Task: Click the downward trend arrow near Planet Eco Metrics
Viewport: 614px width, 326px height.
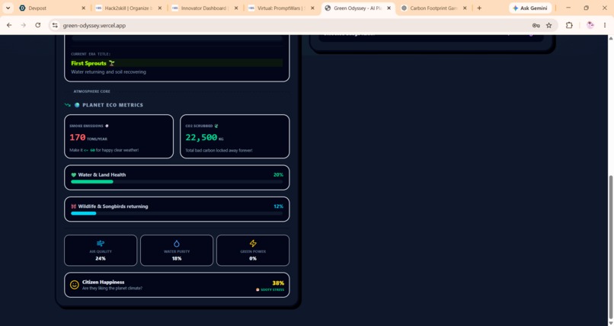Action: click(x=68, y=105)
